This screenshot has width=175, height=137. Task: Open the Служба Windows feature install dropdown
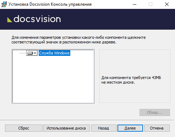click(32, 53)
